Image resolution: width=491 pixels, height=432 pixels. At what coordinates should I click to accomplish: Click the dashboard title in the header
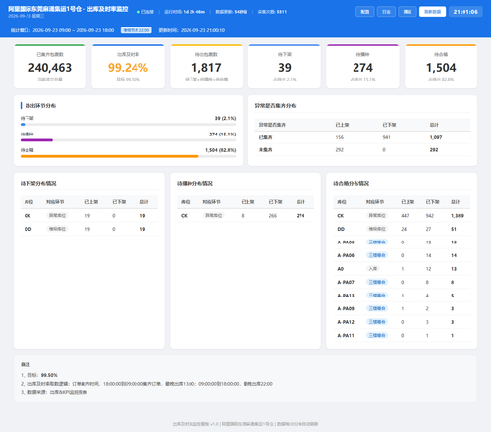pyautogui.click(x=68, y=9)
